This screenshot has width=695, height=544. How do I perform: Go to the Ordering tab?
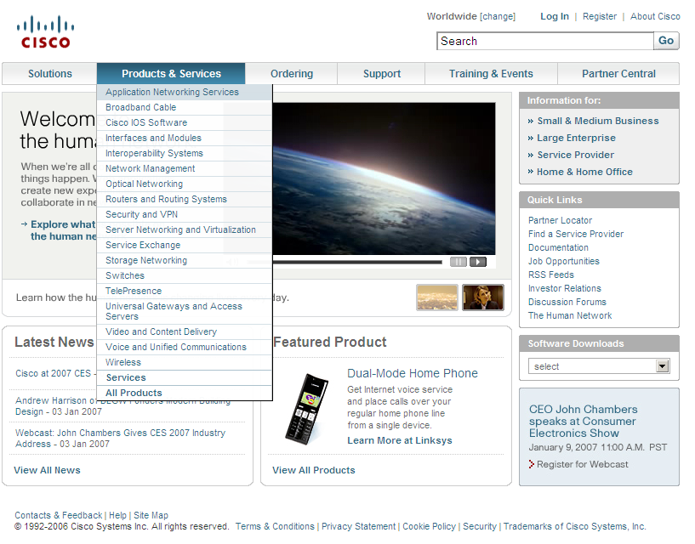[292, 74]
